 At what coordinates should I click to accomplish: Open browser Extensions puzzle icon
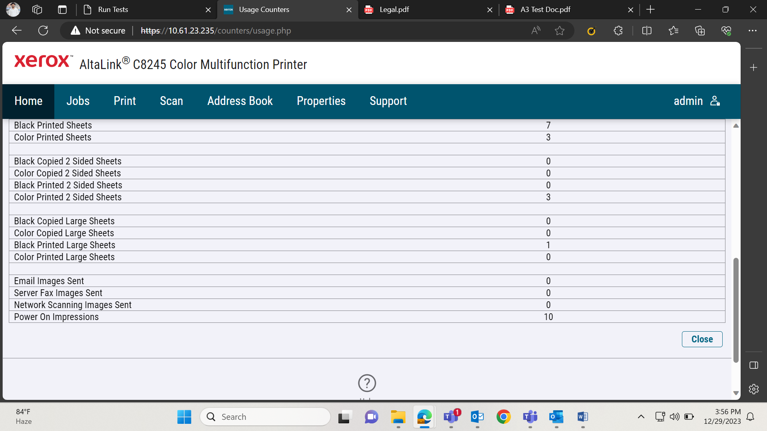[x=618, y=31]
